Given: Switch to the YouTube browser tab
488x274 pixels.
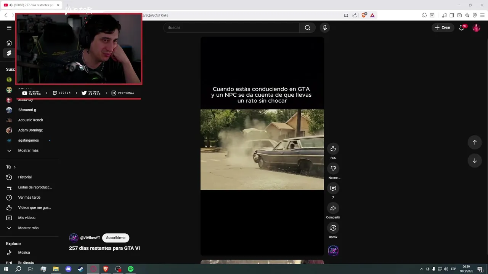Looking at the screenshot, I should pos(32,5).
